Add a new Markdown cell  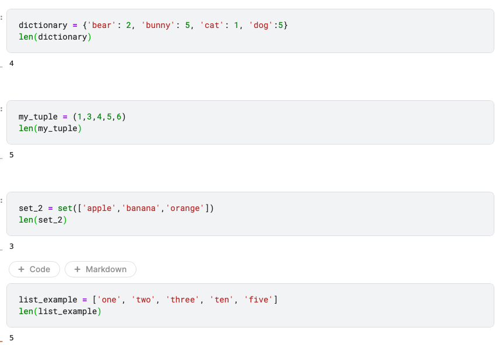pyautogui.click(x=101, y=269)
